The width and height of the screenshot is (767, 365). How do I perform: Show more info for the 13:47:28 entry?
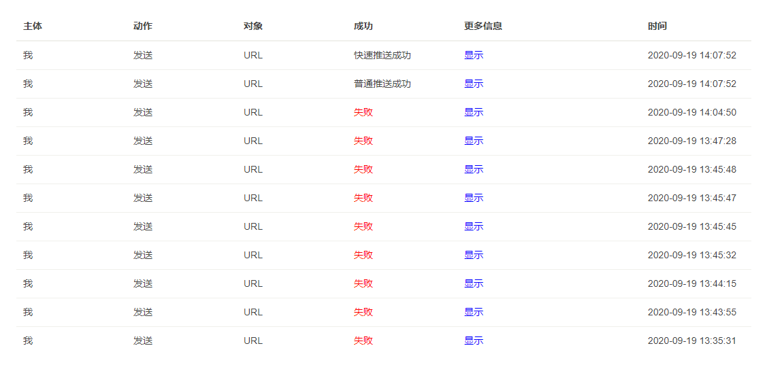[473, 141]
